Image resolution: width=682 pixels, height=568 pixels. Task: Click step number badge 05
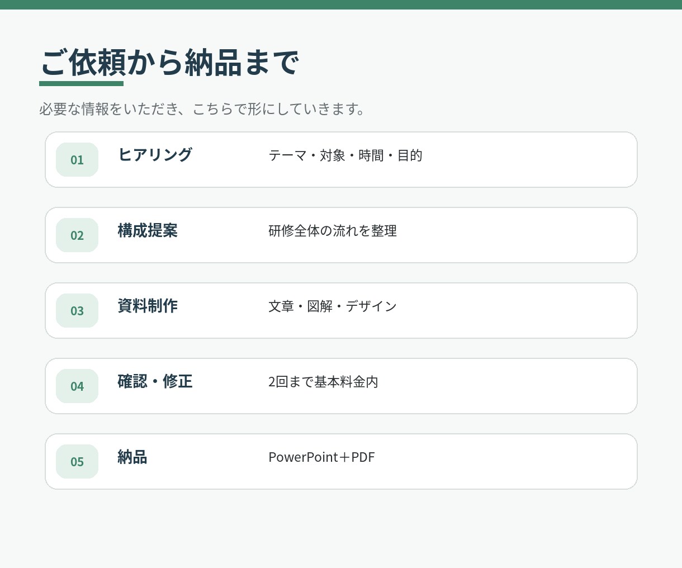pyautogui.click(x=77, y=462)
